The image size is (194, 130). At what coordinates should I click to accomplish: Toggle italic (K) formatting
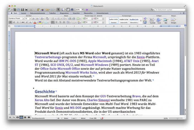tap(14, 22)
